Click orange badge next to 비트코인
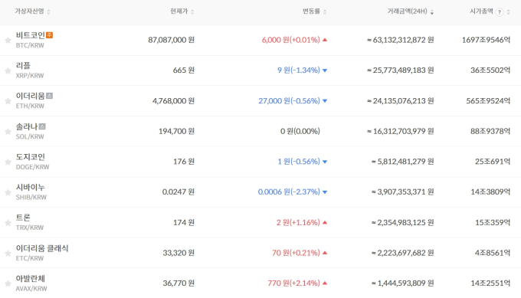Screen dimensions: 521x298 click(50, 35)
